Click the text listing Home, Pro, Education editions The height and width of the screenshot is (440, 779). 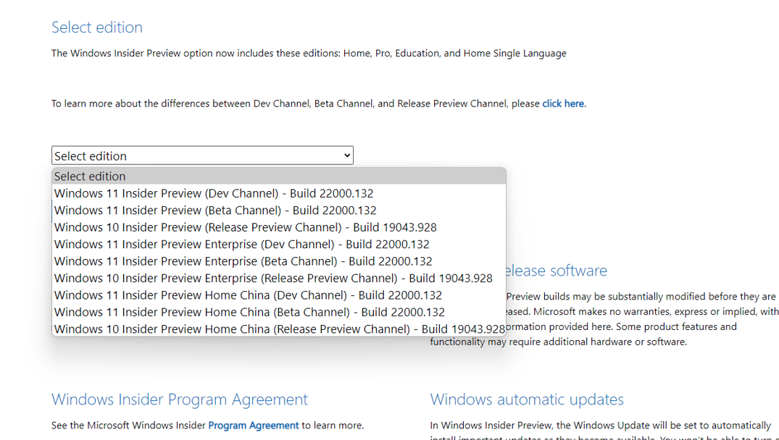tap(309, 53)
